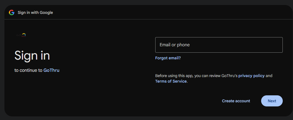Choose Create account

(236, 101)
